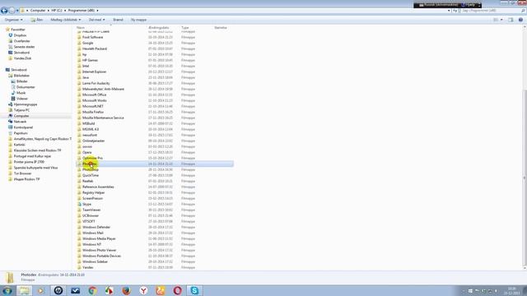Select Videoer library in sidebar
This screenshot has width=527, height=296.
(22, 99)
